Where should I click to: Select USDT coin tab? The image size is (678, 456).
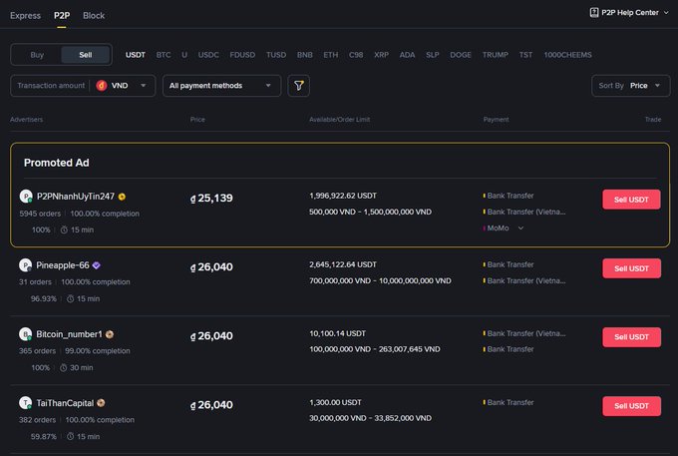[x=136, y=55]
